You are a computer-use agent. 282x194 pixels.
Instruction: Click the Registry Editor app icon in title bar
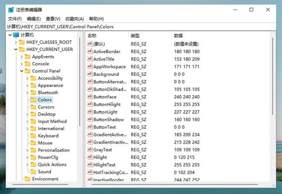click(x=11, y=10)
